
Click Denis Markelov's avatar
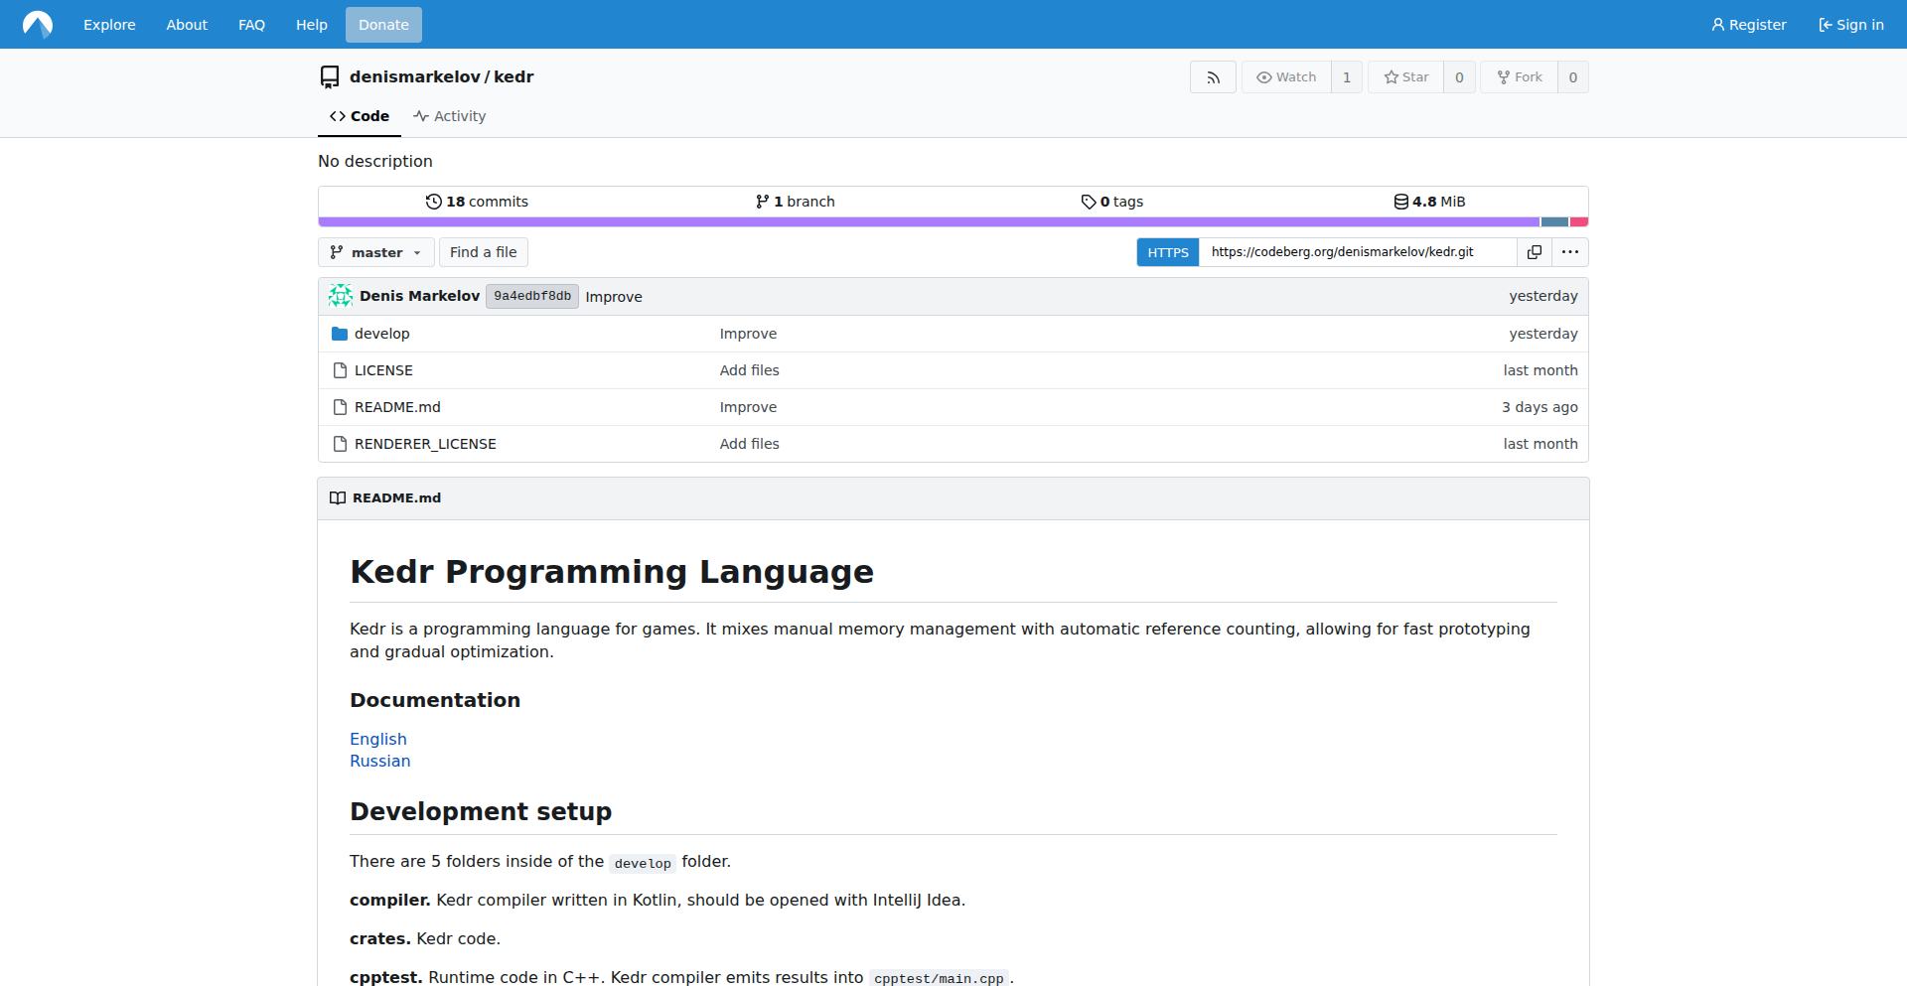(340, 295)
